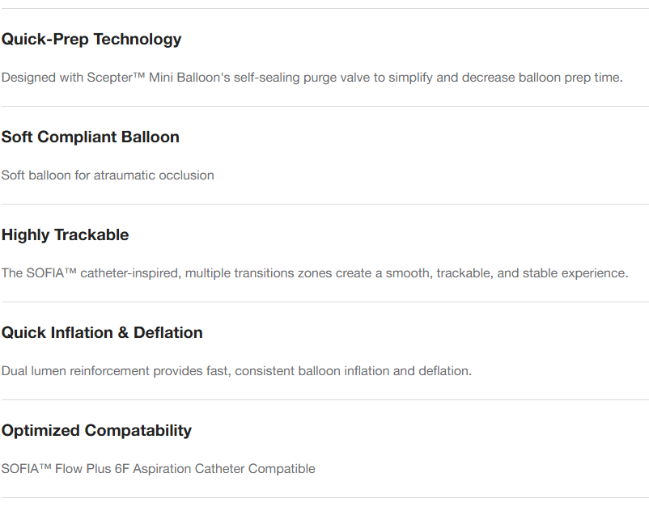Click the Quick-Prep Technology heading
This screenshot has height=511, width=649.
click(91, 40)
